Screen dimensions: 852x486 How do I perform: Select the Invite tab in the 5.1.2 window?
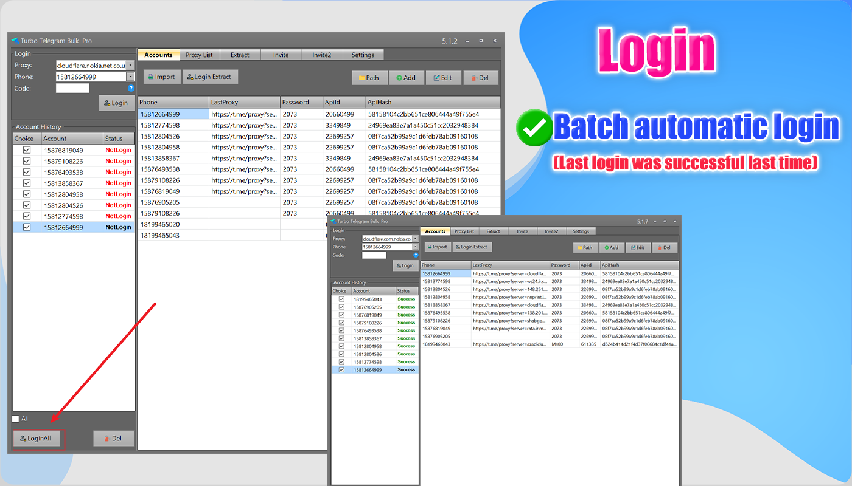click(281, 55)
